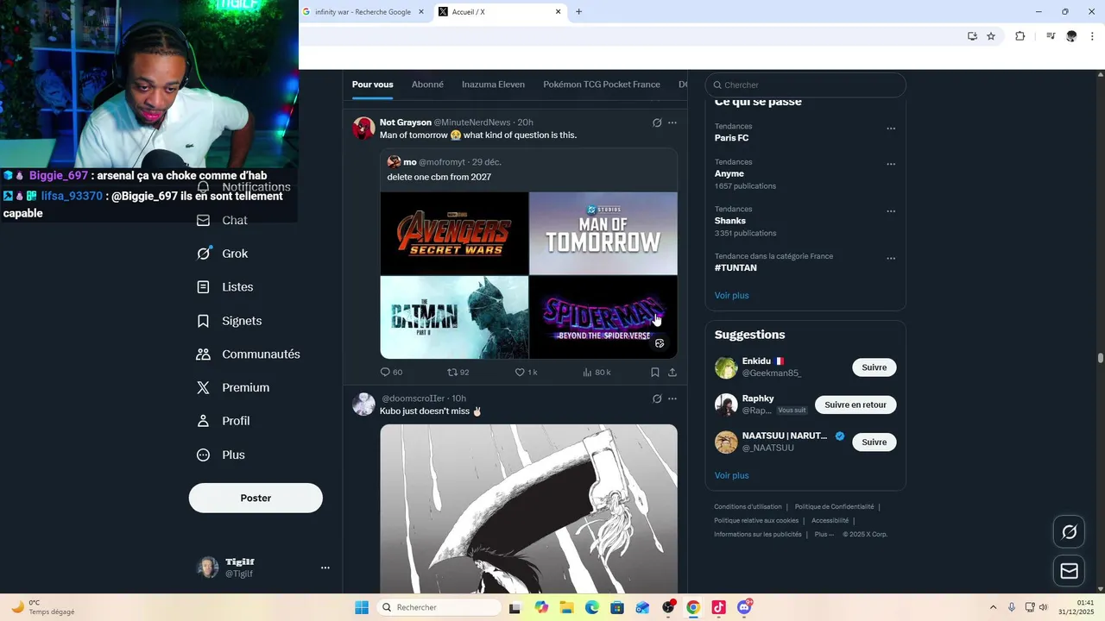Follow Enkidu with Suivre button
This screenshot has height=621, width=1105.
coord(874,367)
